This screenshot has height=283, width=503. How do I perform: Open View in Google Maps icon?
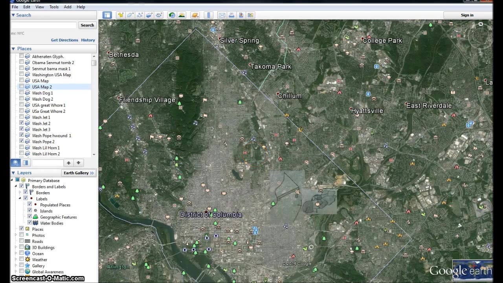[251, 15]
